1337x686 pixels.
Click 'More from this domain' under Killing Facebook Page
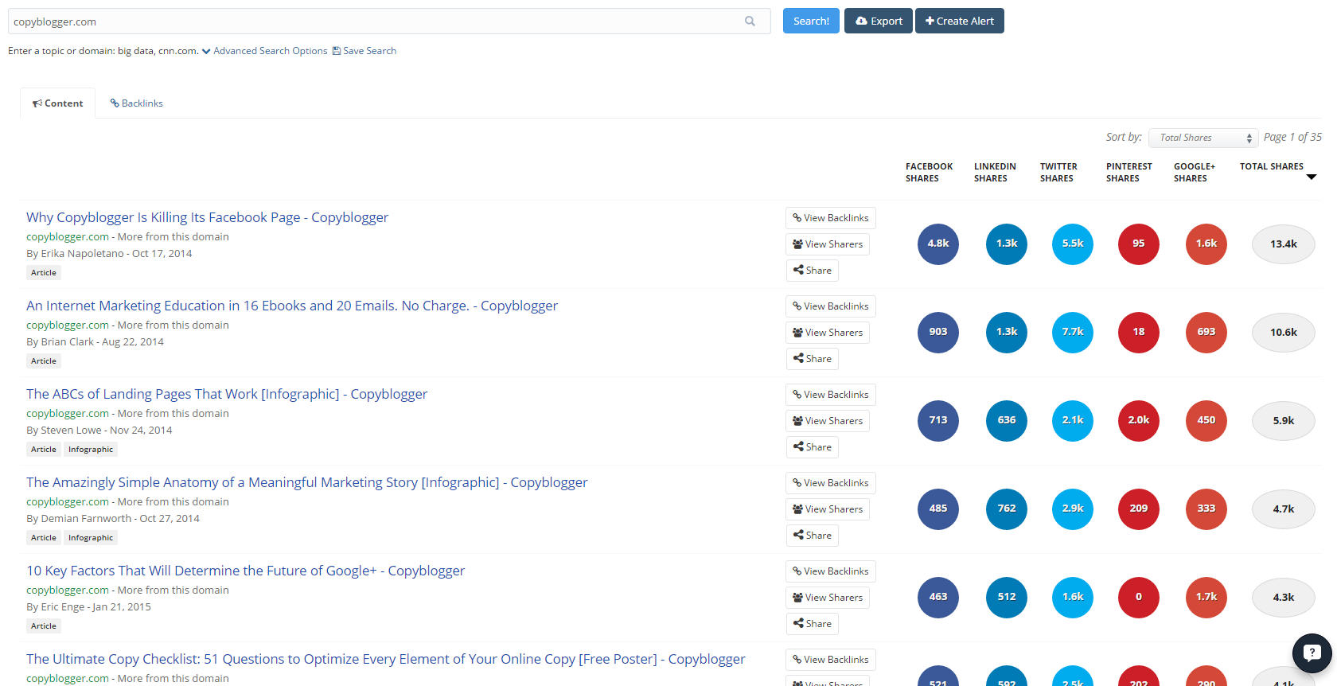click(x=173, y=237)
